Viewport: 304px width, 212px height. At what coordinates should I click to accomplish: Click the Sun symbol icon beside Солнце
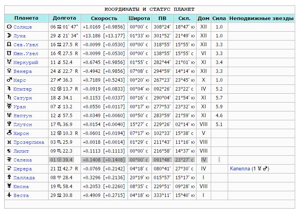(9, 27)
